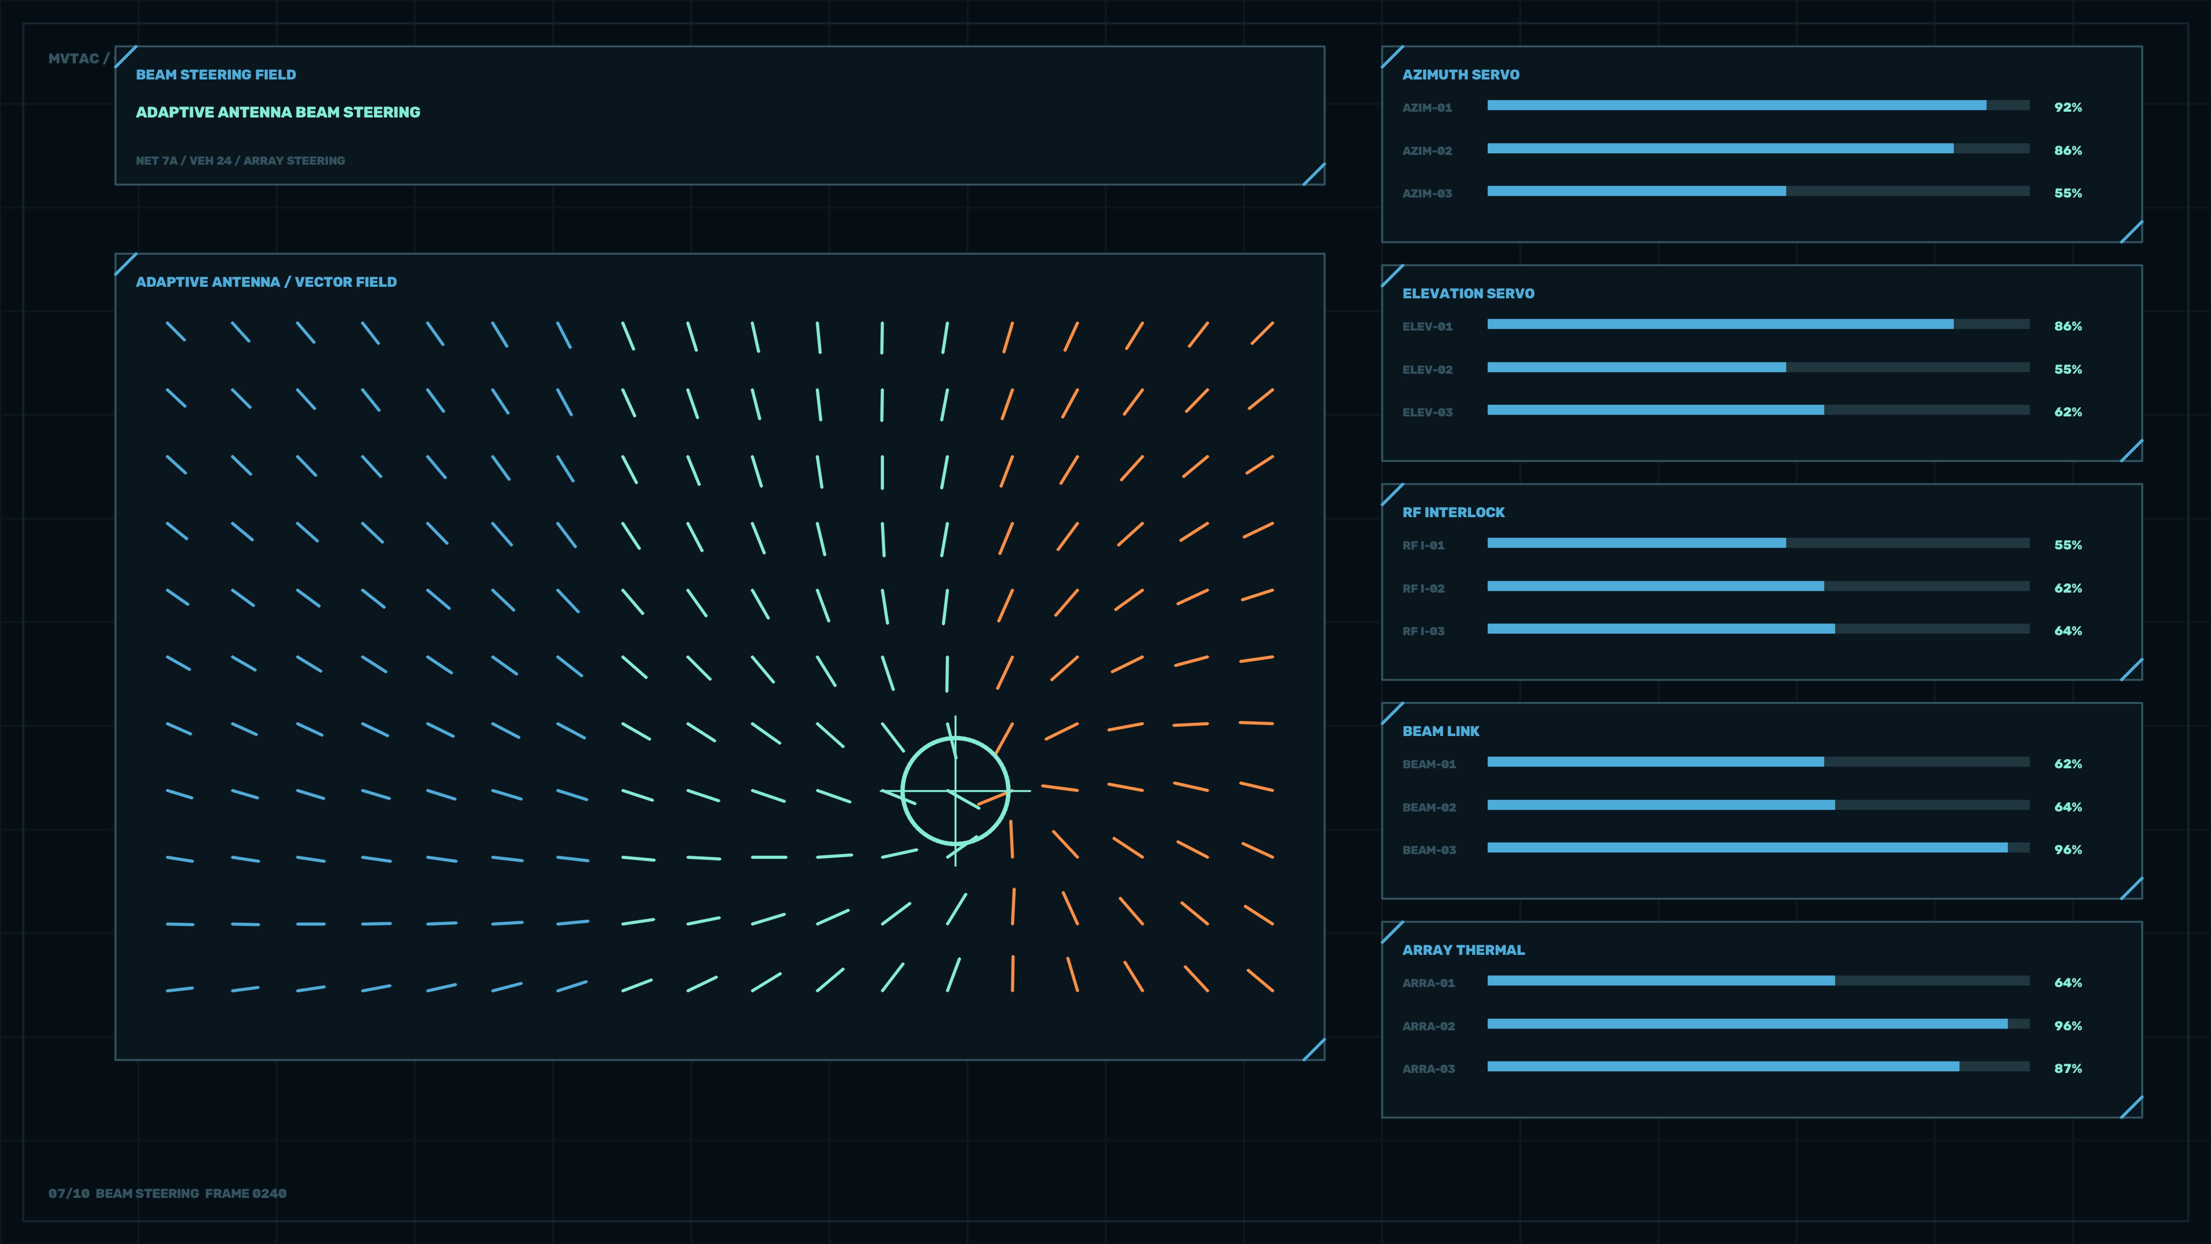
Task: Select the BEAM-02 progress bar
Action: coord(1758,805)
